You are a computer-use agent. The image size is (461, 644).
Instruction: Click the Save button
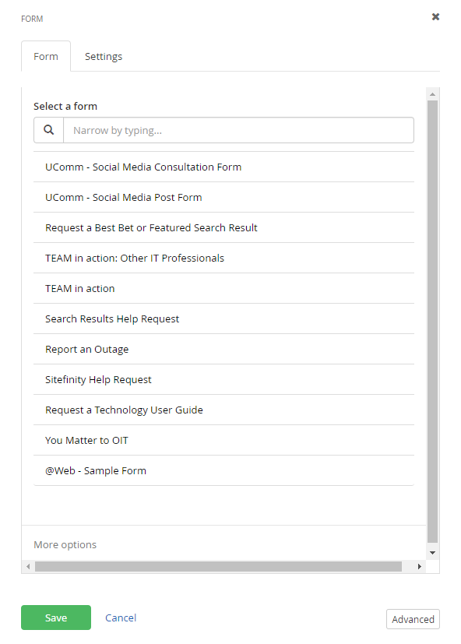(x=55, y=618)
